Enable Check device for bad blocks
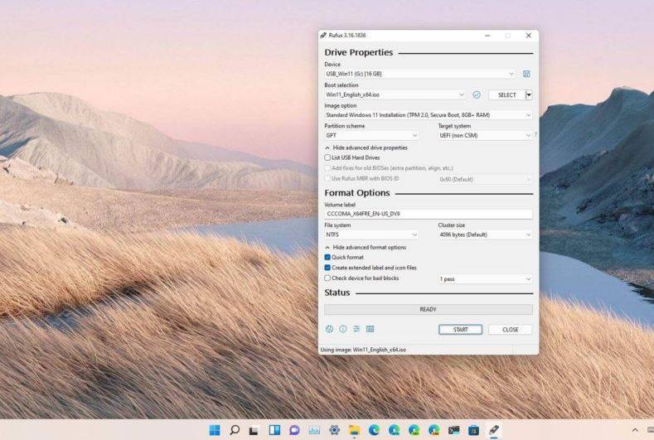654x440 pixels. point(327,278)
